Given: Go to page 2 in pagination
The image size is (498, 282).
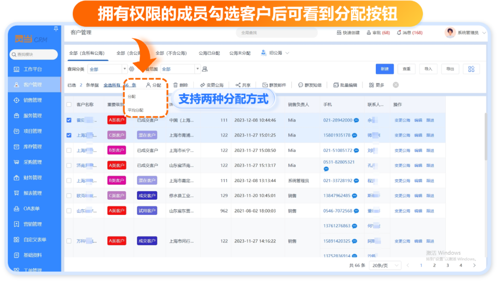Looking at the screenshot, I should tap(434, 265).
